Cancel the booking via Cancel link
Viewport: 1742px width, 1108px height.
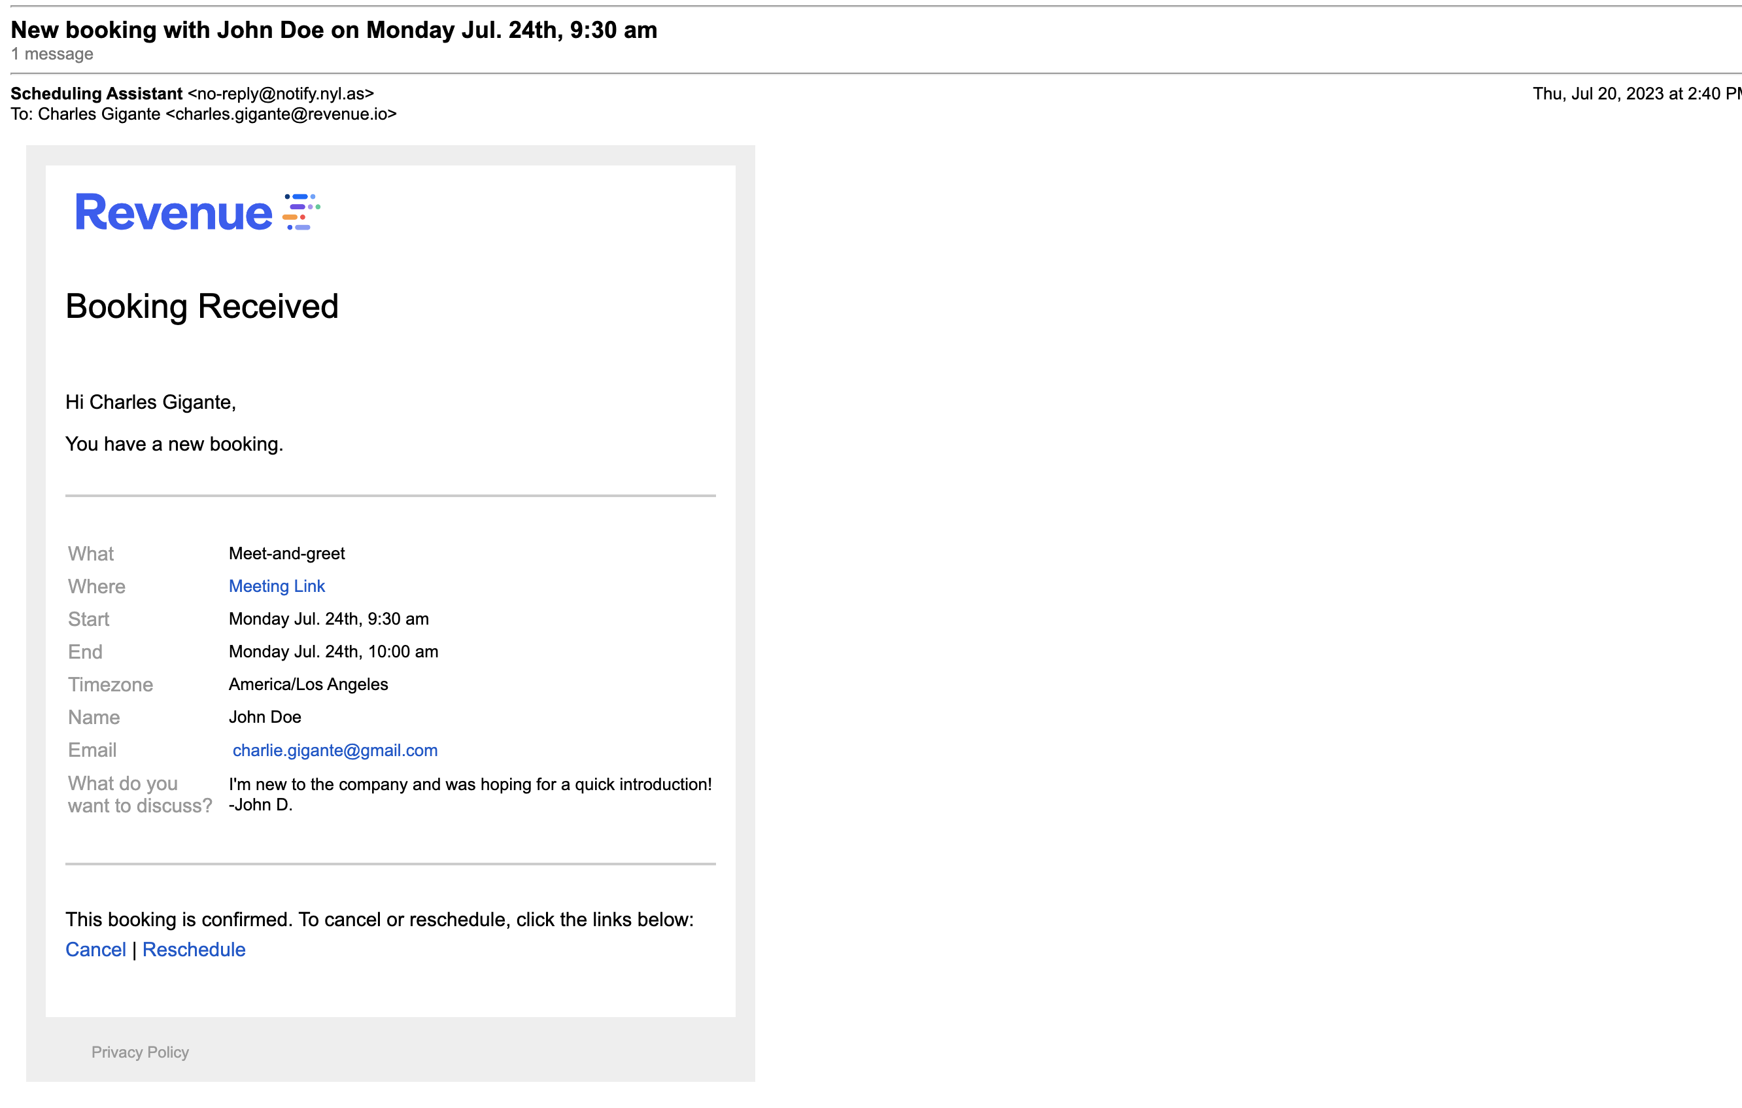pos(95,950)
